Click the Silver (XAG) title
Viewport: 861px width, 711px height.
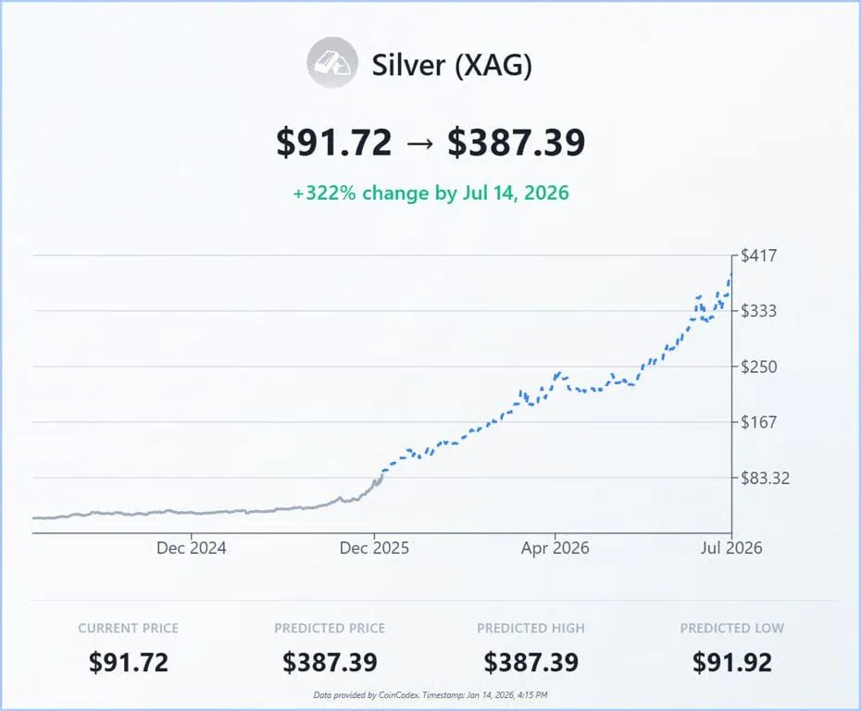click(452, 66)
